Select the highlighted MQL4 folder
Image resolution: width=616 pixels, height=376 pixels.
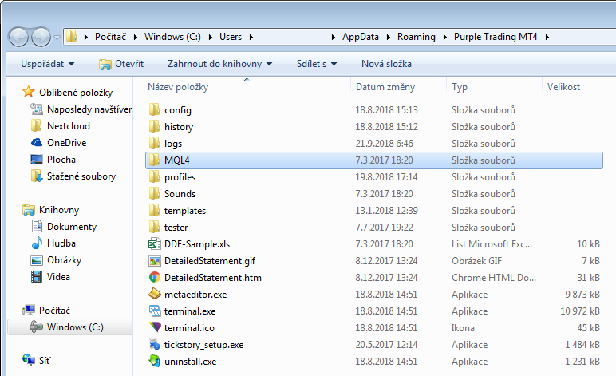(373, 160)
